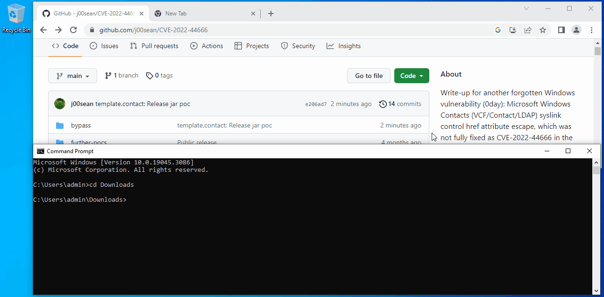Click the bypass folder icon
The height and width of the screenshot is (297, 604).
coord(60,125)
